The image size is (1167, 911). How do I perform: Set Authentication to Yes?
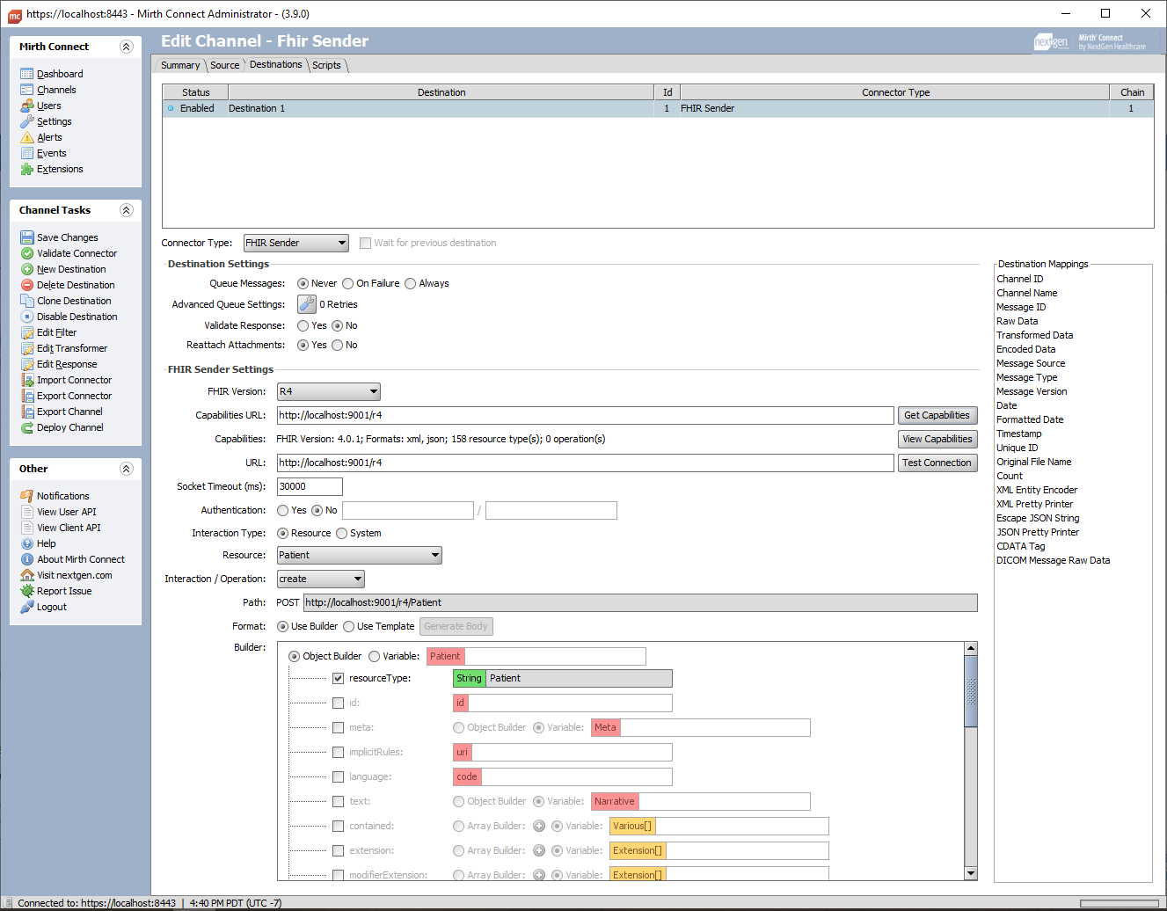(283, 510)
